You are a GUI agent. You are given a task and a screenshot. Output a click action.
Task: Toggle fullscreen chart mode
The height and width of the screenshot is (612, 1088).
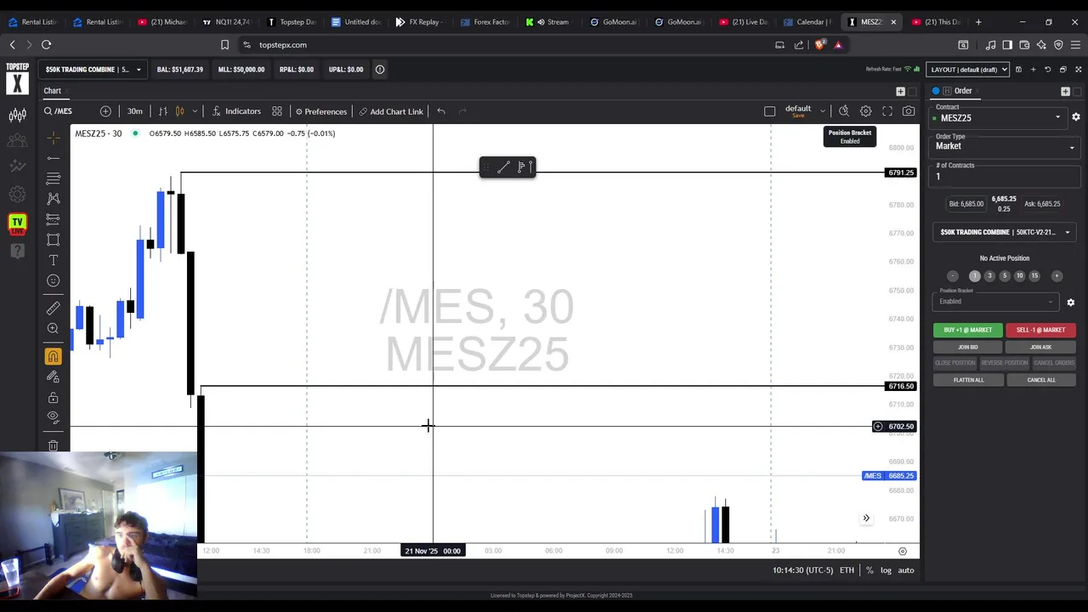(x=887, y=111)
